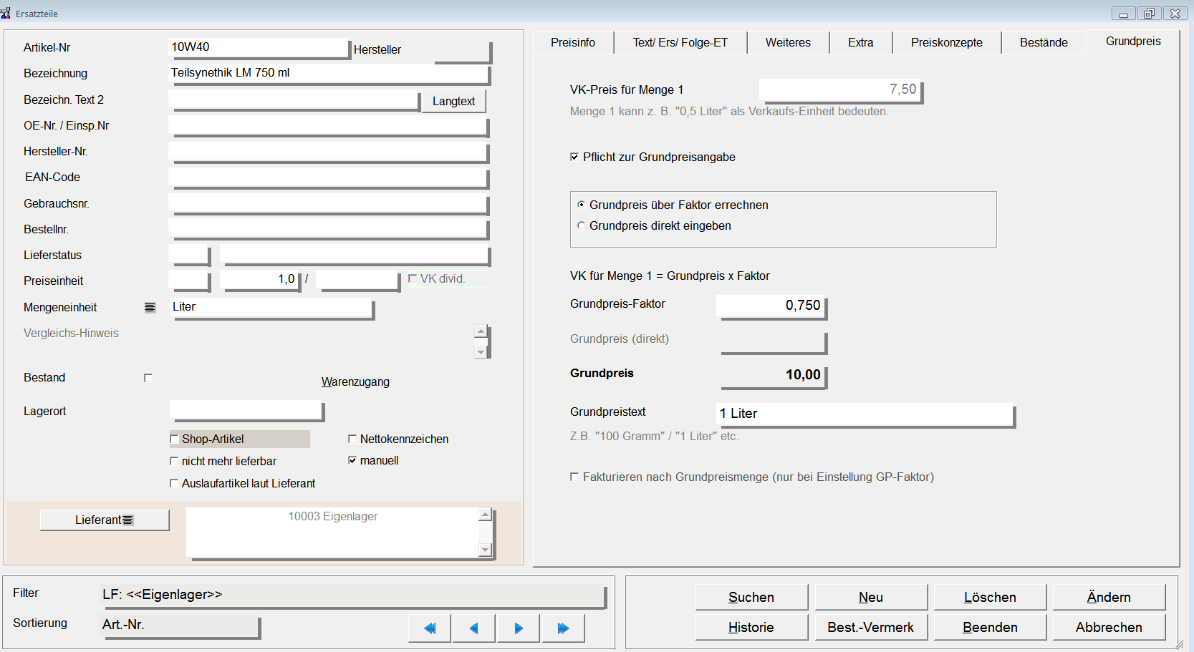Click the Artikel-Nr field 10W40
This screenshot has height=652, width=1194.
[259, 47]
